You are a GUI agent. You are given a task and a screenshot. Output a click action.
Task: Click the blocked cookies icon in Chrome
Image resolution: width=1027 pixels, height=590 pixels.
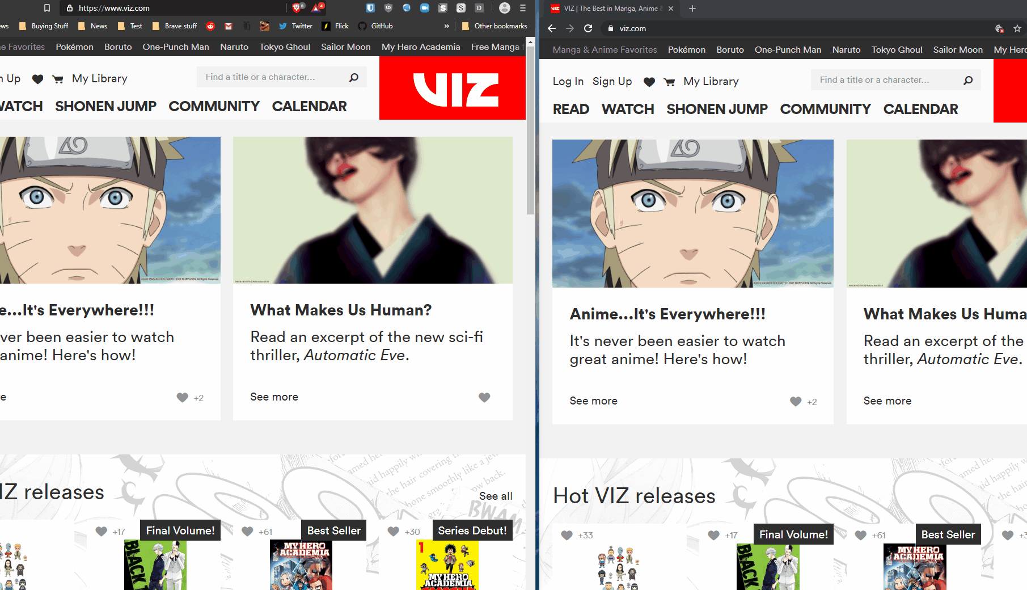(999, 28)
